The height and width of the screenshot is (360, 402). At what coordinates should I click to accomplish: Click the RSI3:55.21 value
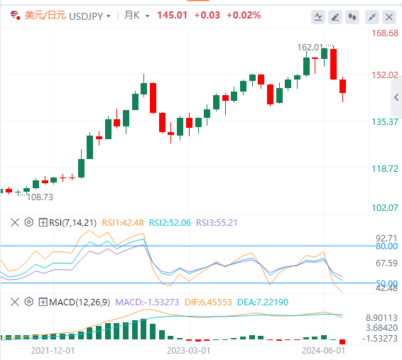217,223
